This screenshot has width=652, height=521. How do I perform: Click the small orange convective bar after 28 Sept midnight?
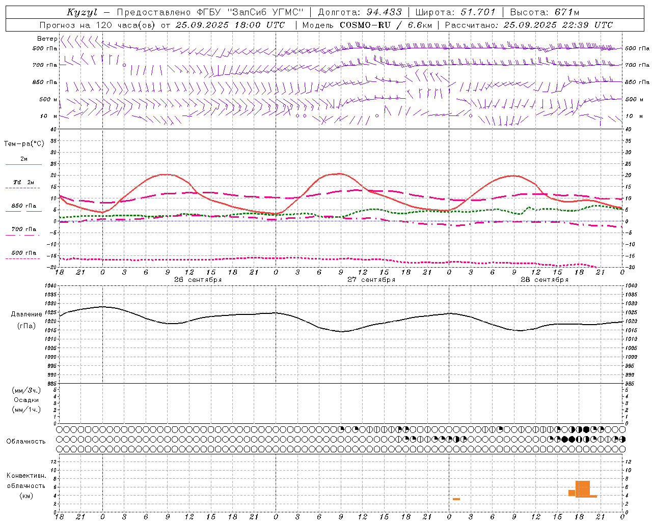[456, 499]
